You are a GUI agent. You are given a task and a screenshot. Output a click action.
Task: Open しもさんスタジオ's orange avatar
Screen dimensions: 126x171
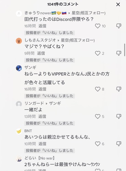(x=19, y=41)
